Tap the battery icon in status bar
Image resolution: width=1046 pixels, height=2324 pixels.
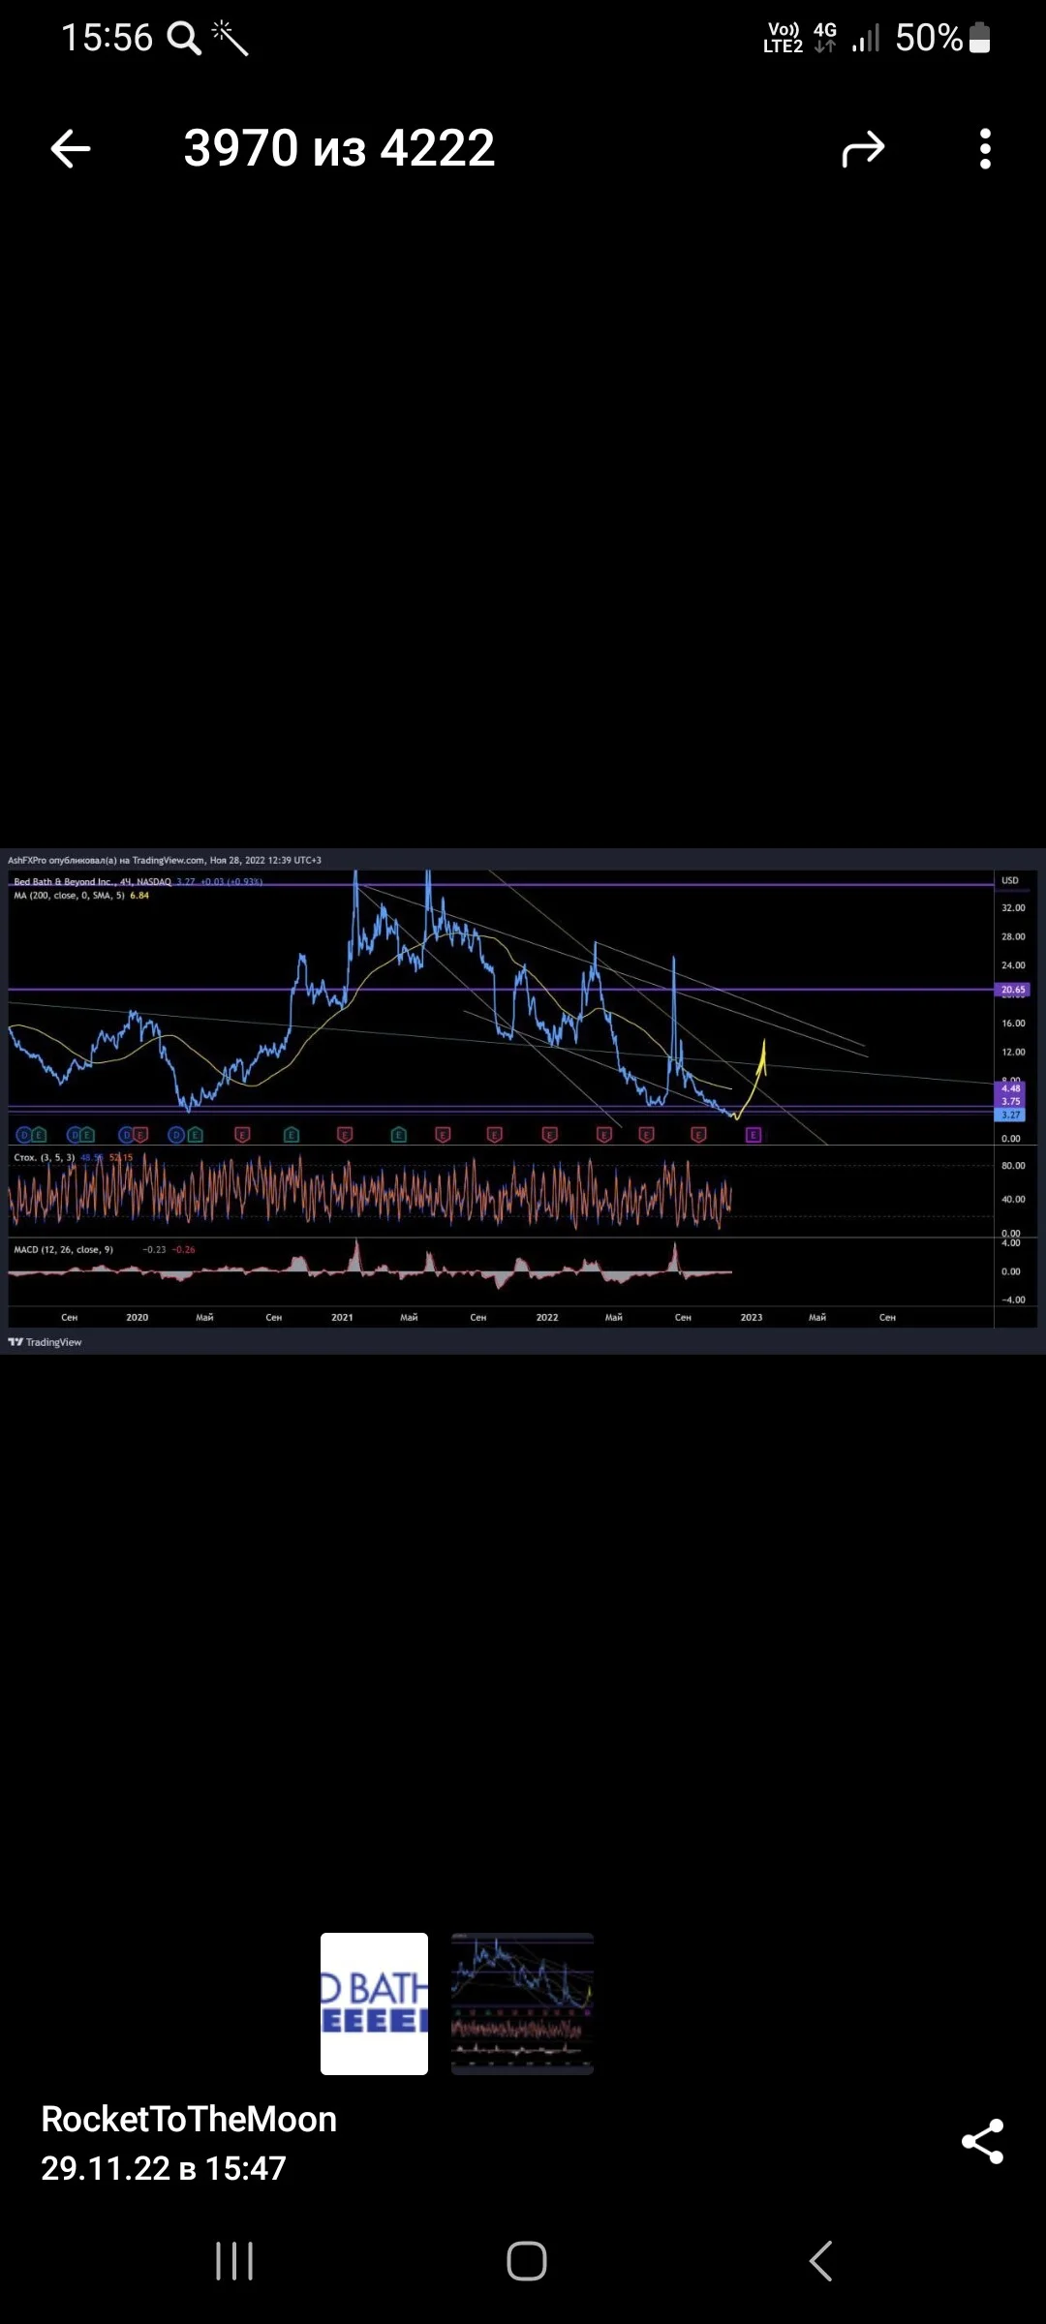tap(979, 38)
